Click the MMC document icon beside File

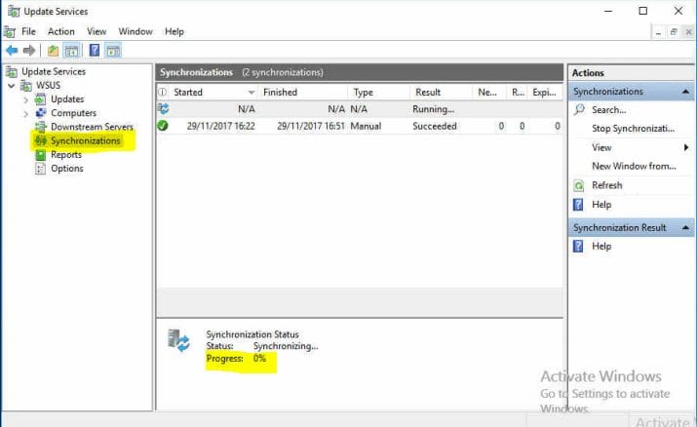point(10,32)
